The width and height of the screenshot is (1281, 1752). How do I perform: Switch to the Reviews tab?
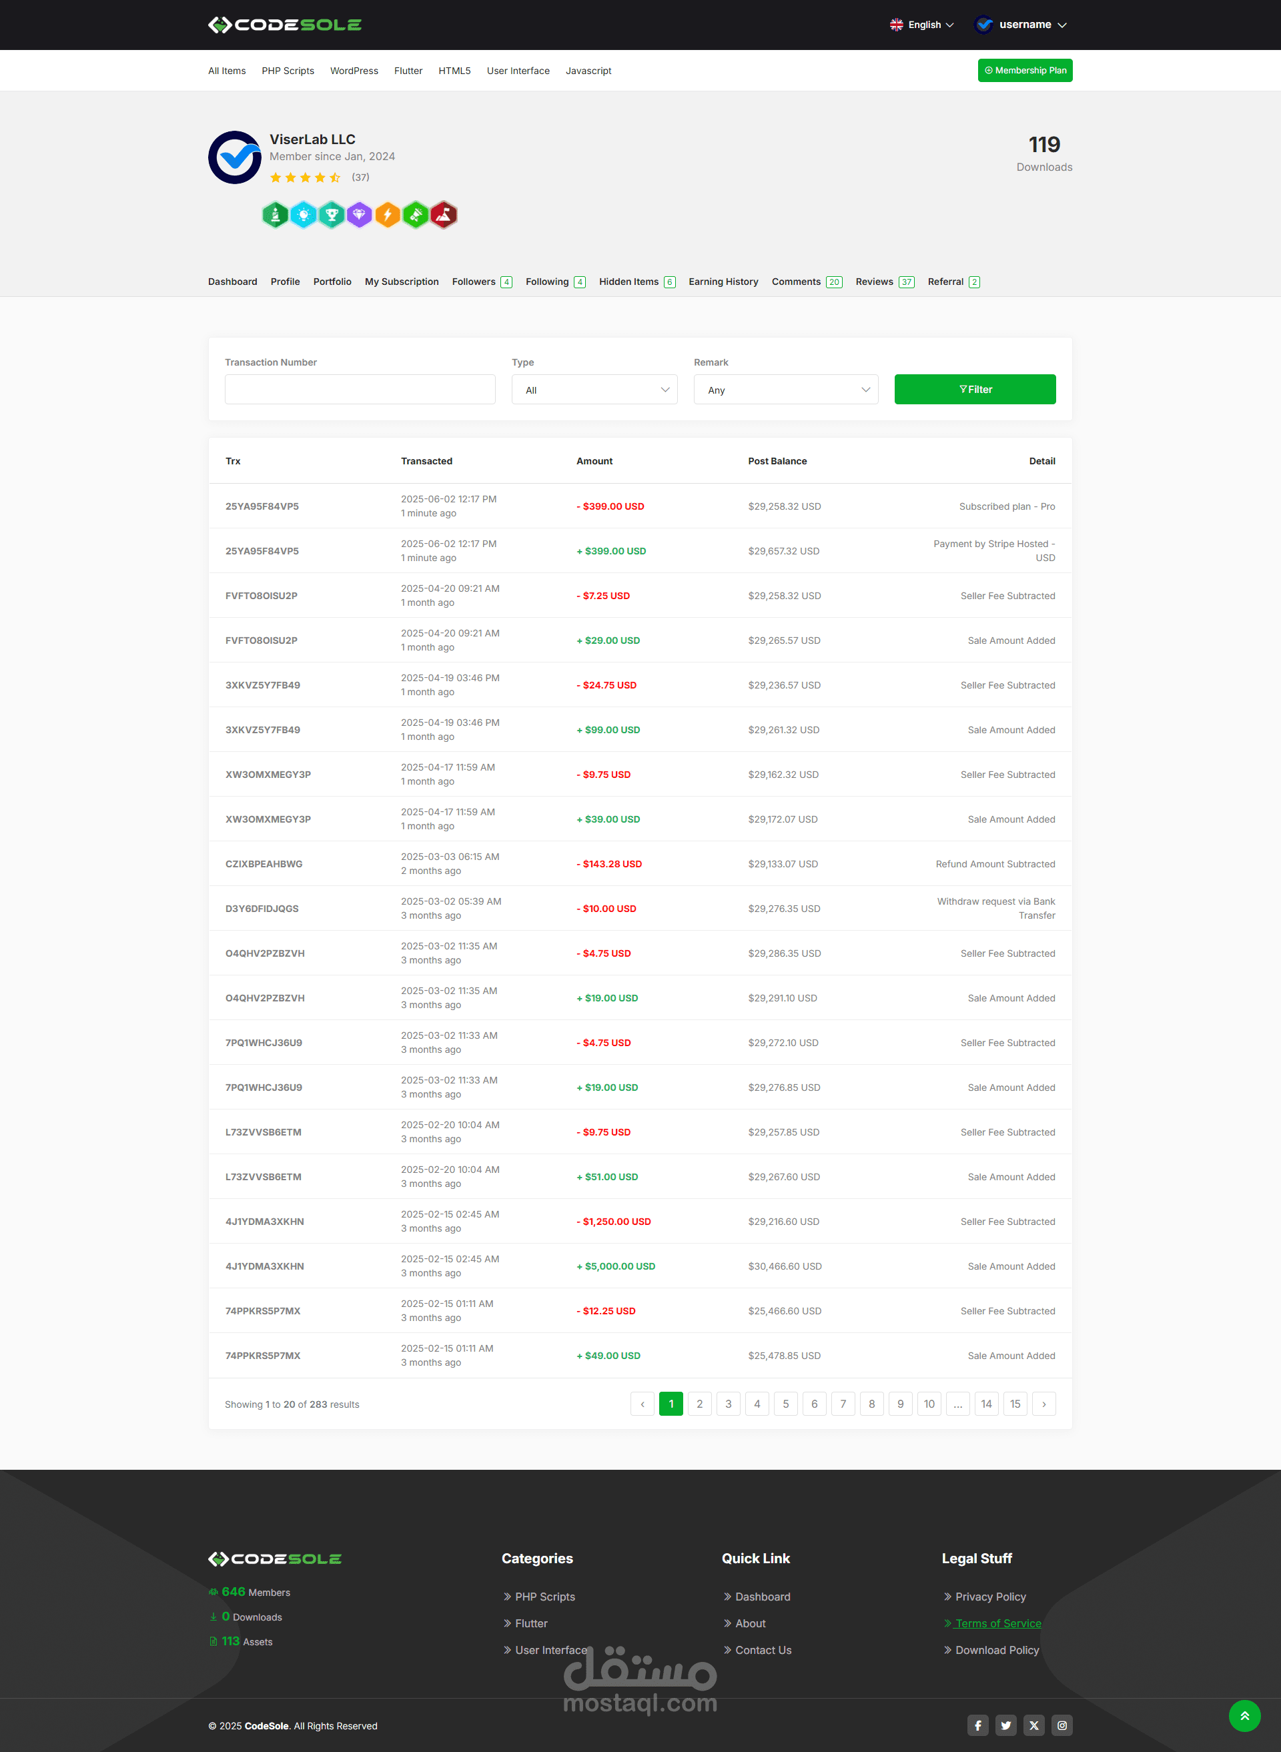(885, 282)
